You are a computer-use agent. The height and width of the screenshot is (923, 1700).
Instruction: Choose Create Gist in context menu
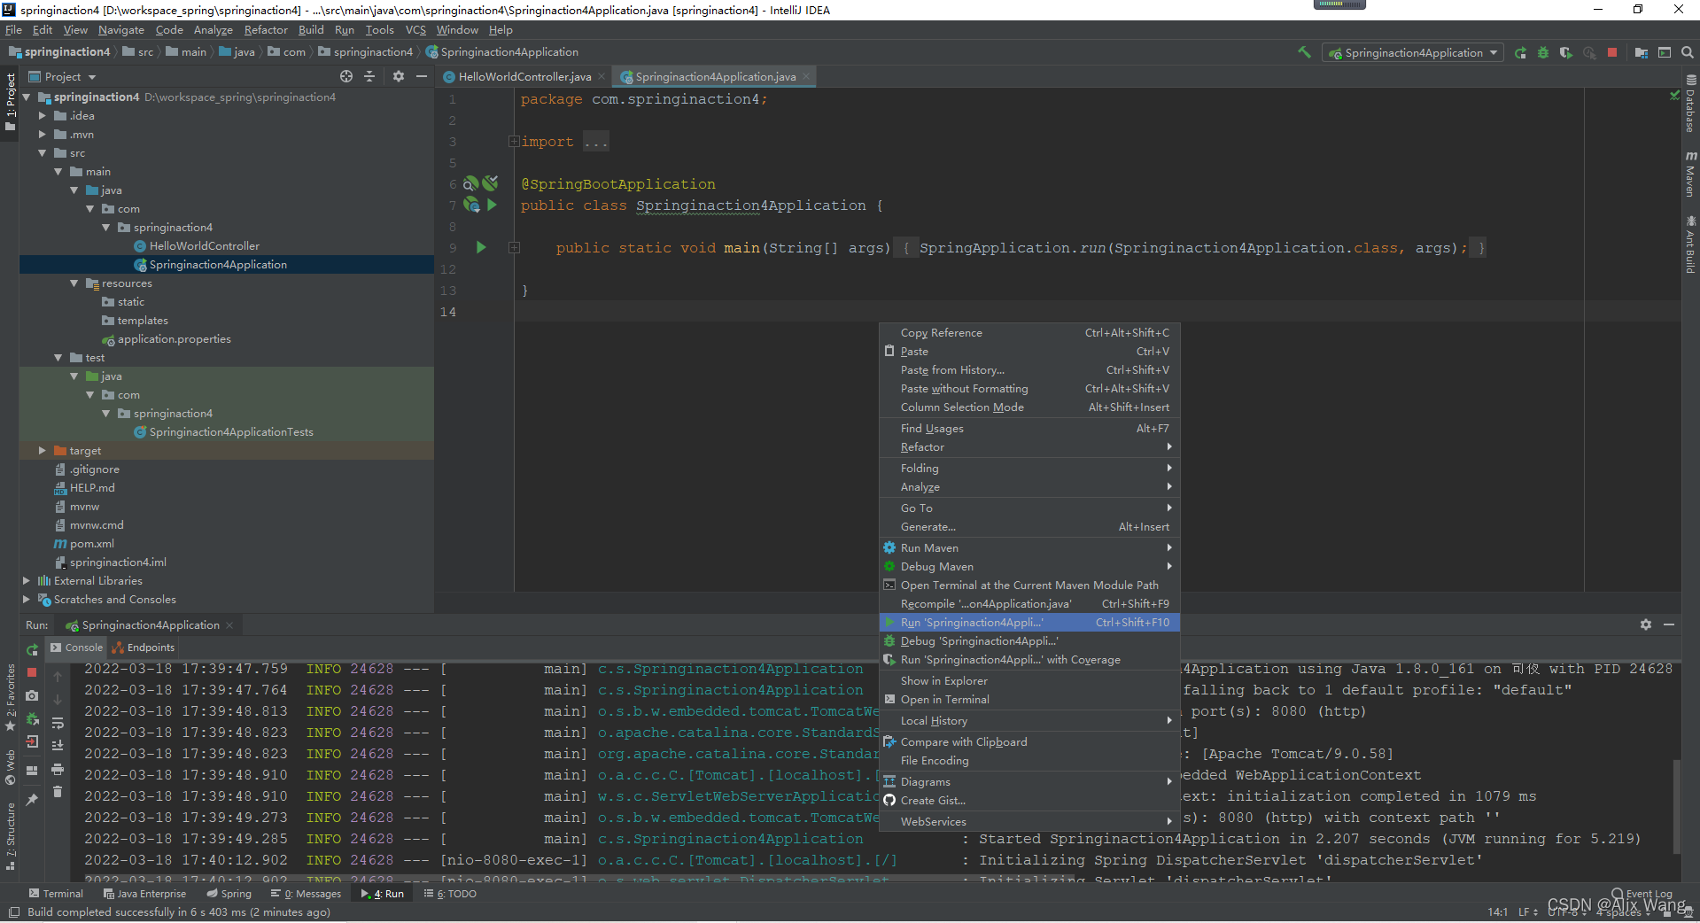click(x=1029, y=800)
